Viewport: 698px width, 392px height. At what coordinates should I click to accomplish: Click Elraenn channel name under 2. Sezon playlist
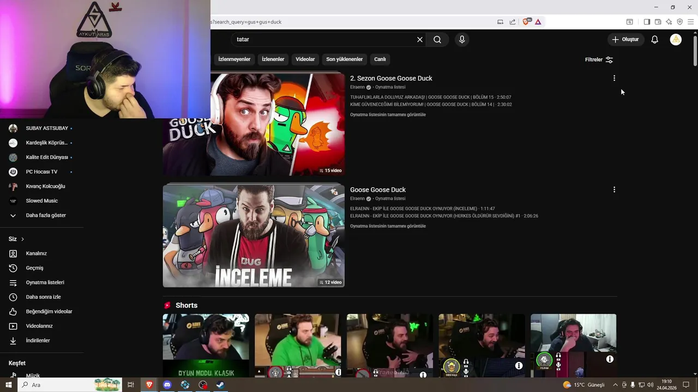point(357,87)
